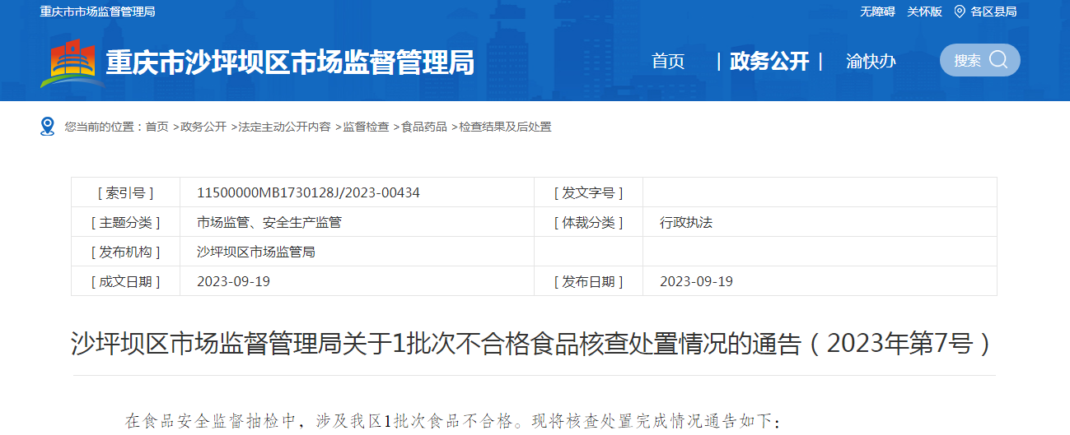Click the 重庆市沙坪坝区市场监督管理局 site title
1070x435 pixels.
[x=291, y=62]
